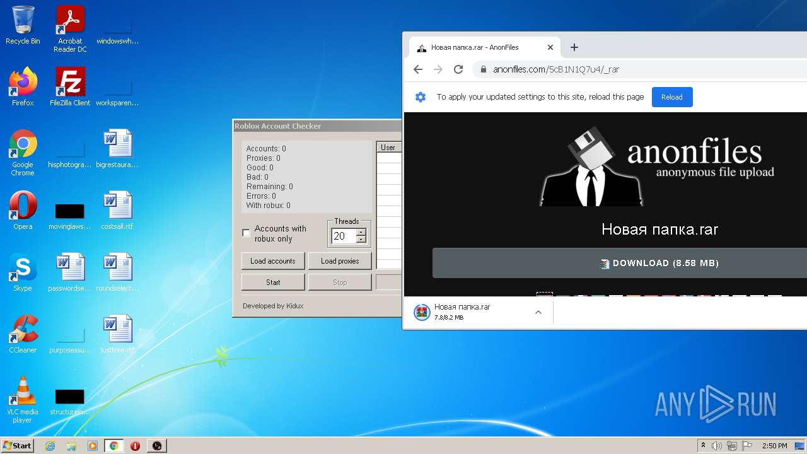
Task: Click the Load accounts button
Action: (273, 261)
